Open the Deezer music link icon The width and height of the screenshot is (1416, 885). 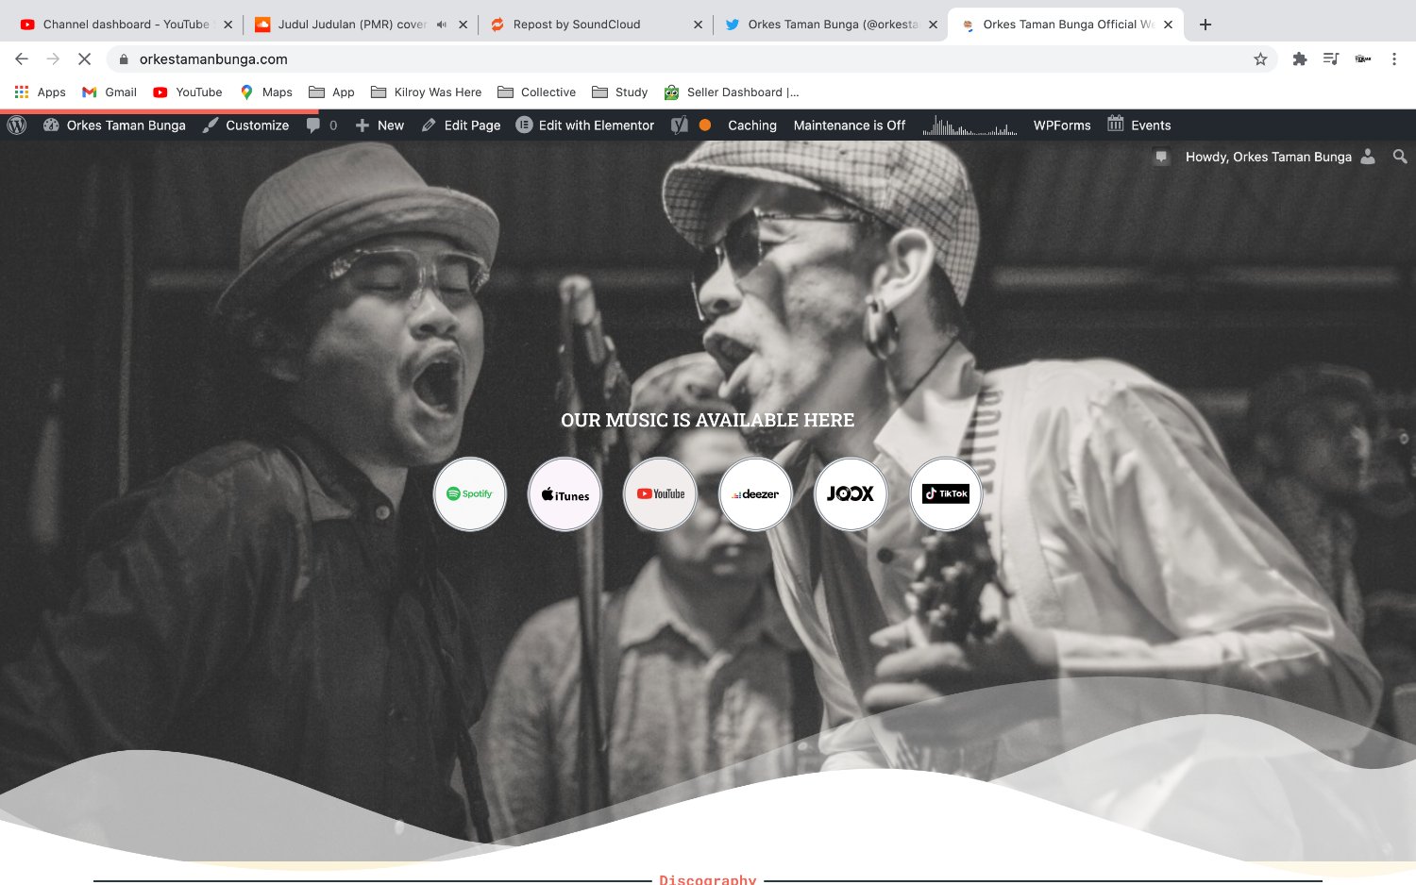(755, 493)
